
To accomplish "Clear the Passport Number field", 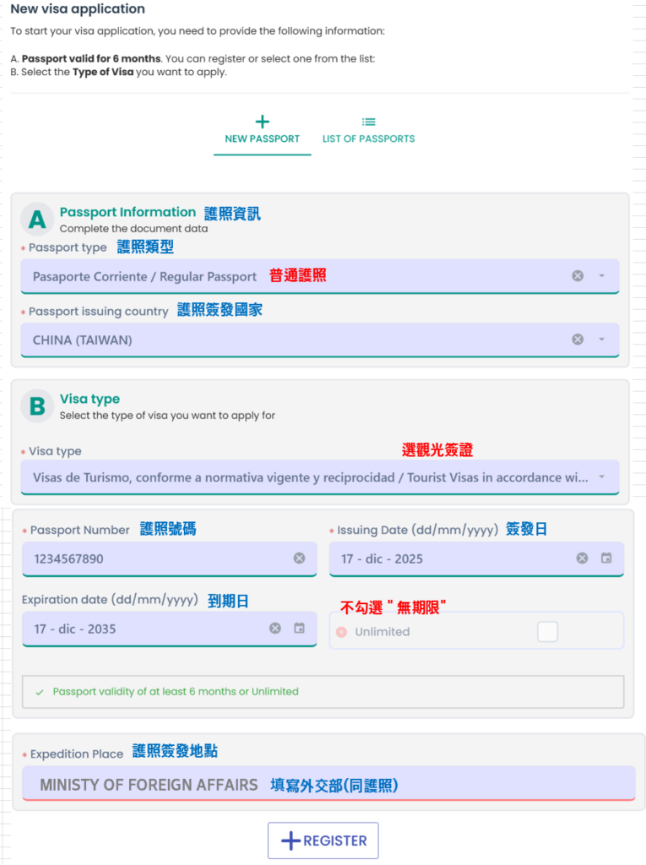I will tap(299, 558).
